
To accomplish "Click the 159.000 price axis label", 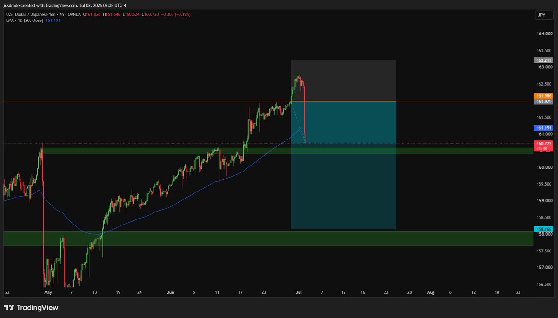I will (x=544, y=201).
